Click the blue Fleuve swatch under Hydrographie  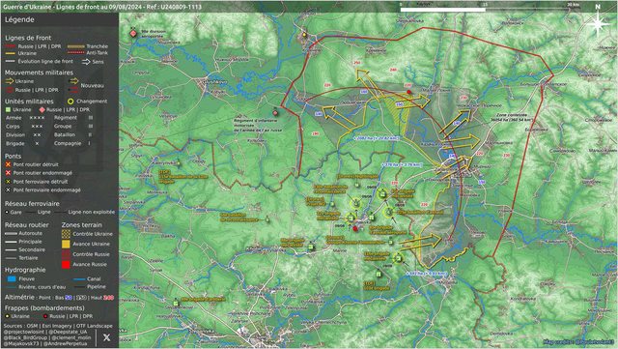click(x=12, y=278)
